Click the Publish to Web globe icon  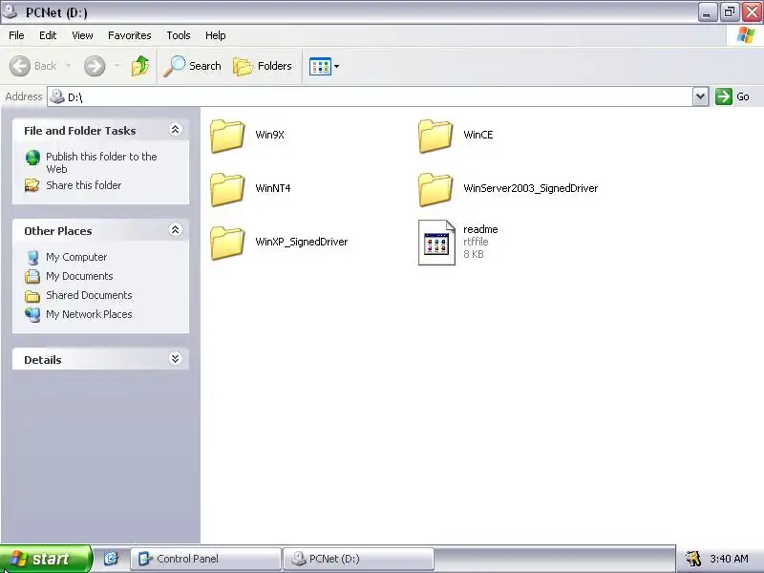[32, 158]
